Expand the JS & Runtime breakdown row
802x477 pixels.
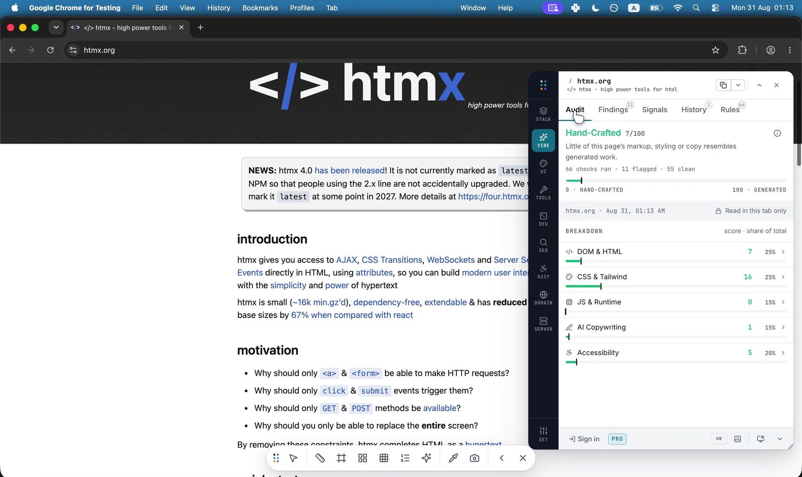pyautogui.click(x=676, y=305)
